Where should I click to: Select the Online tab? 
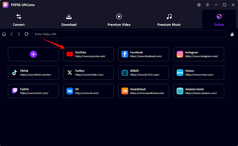[219, 19]
